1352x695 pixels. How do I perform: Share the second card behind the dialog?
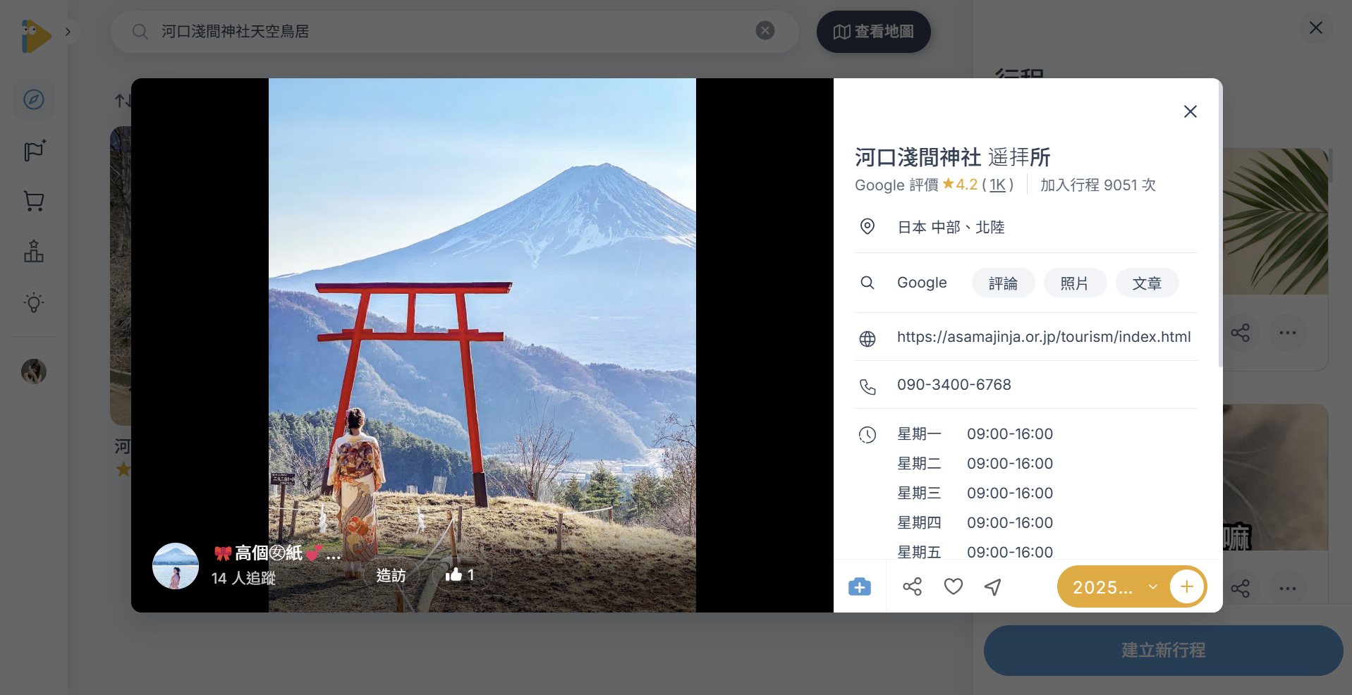pyautogui.click(x=1241, y=589)
